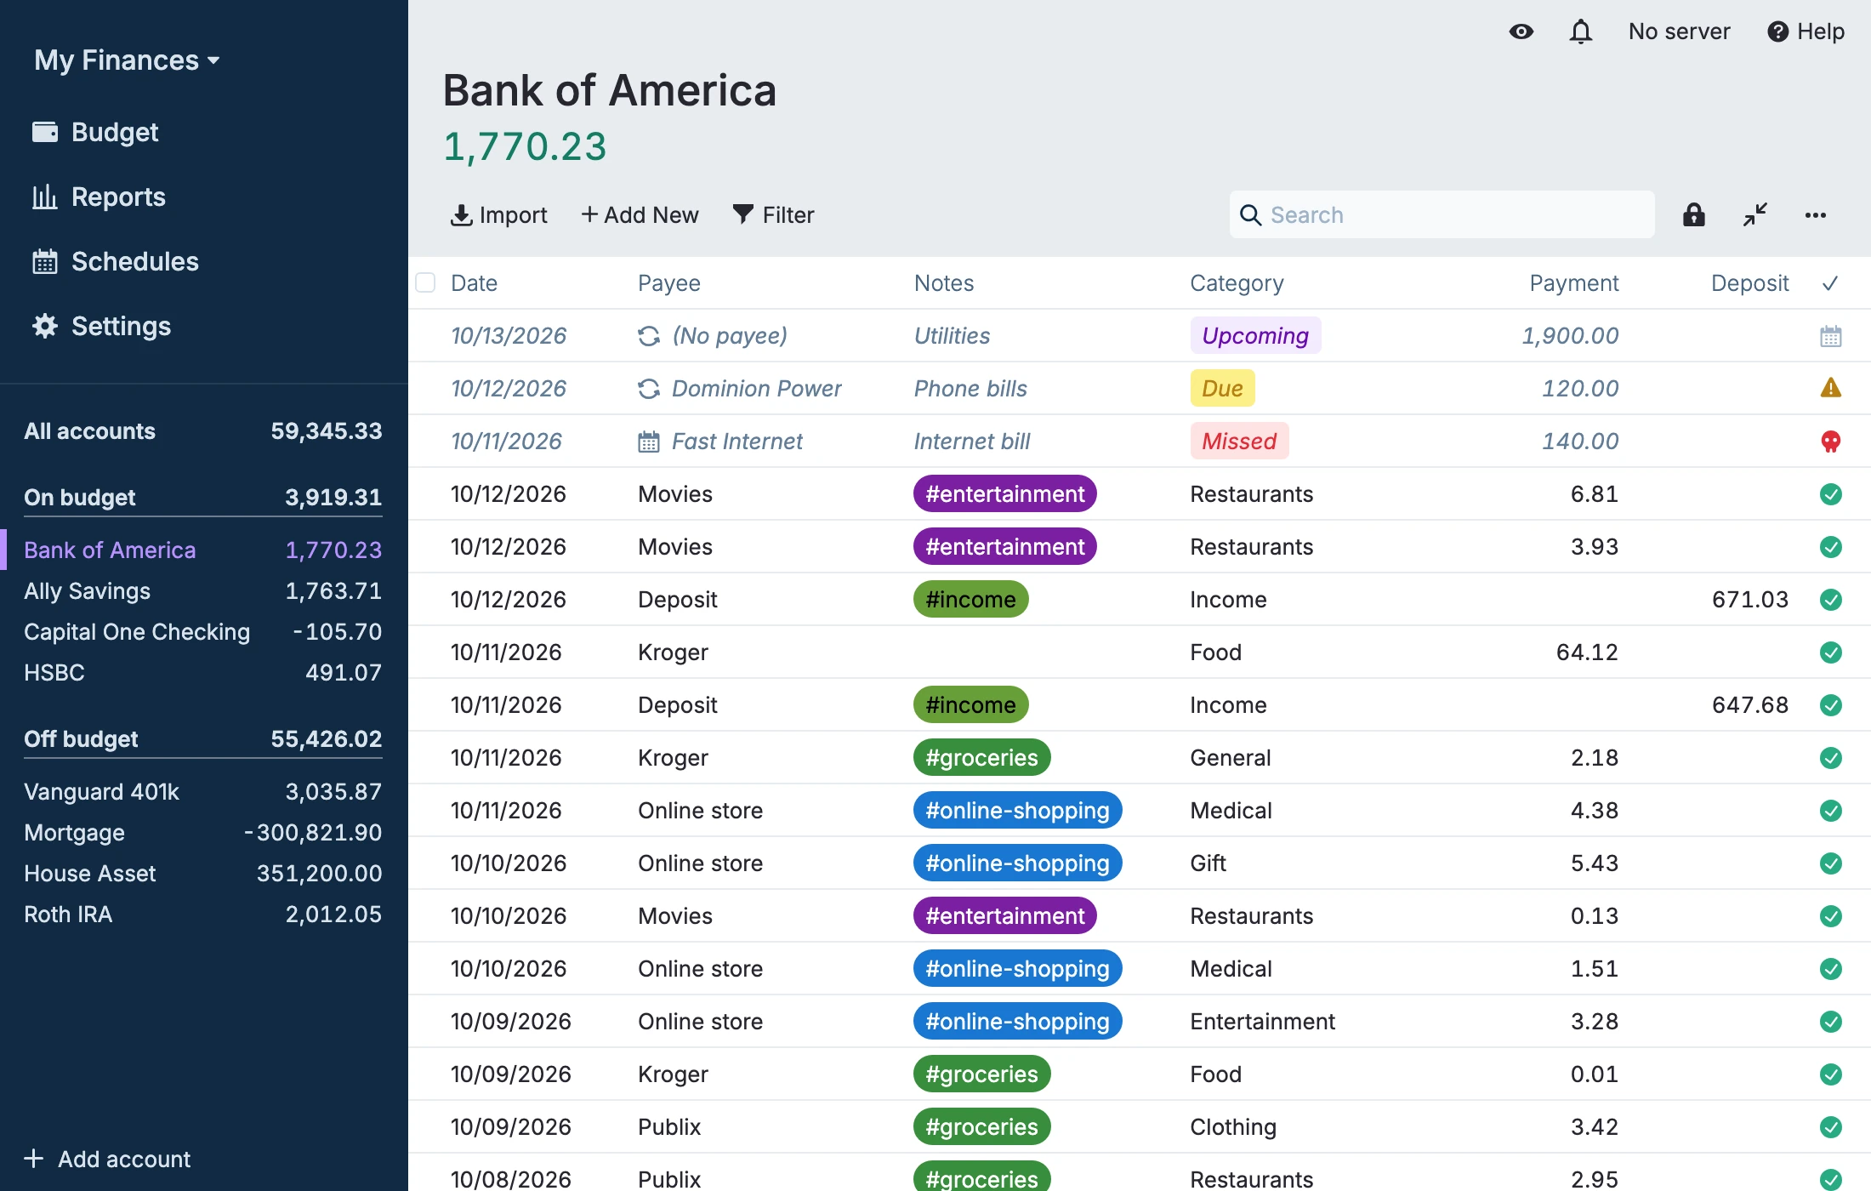Toggle cleared status on the 4.38 Online store row
The image size is (1871, 1191).
(x=1830, y=811)
